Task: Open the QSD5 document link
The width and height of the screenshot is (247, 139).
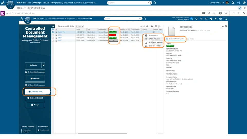Action: point(60,35)
